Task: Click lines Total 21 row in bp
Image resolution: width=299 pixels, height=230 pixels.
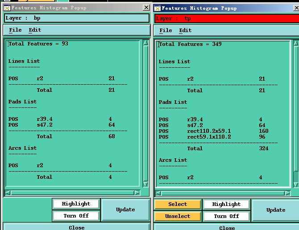Action: 76,90
